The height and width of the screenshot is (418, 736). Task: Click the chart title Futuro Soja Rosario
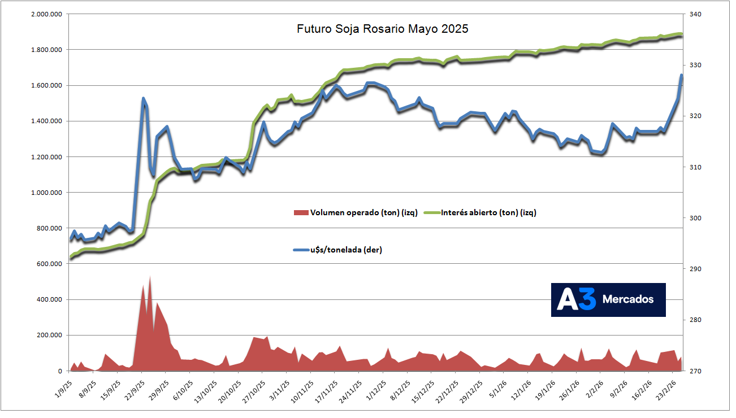383,29
